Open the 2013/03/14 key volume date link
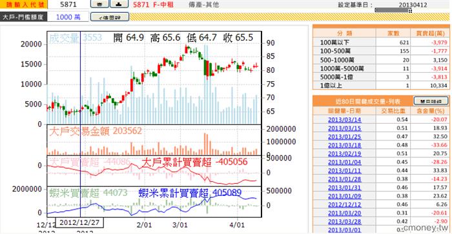The width and height of the screenshot is (452, 234). [x=344, y=119]
